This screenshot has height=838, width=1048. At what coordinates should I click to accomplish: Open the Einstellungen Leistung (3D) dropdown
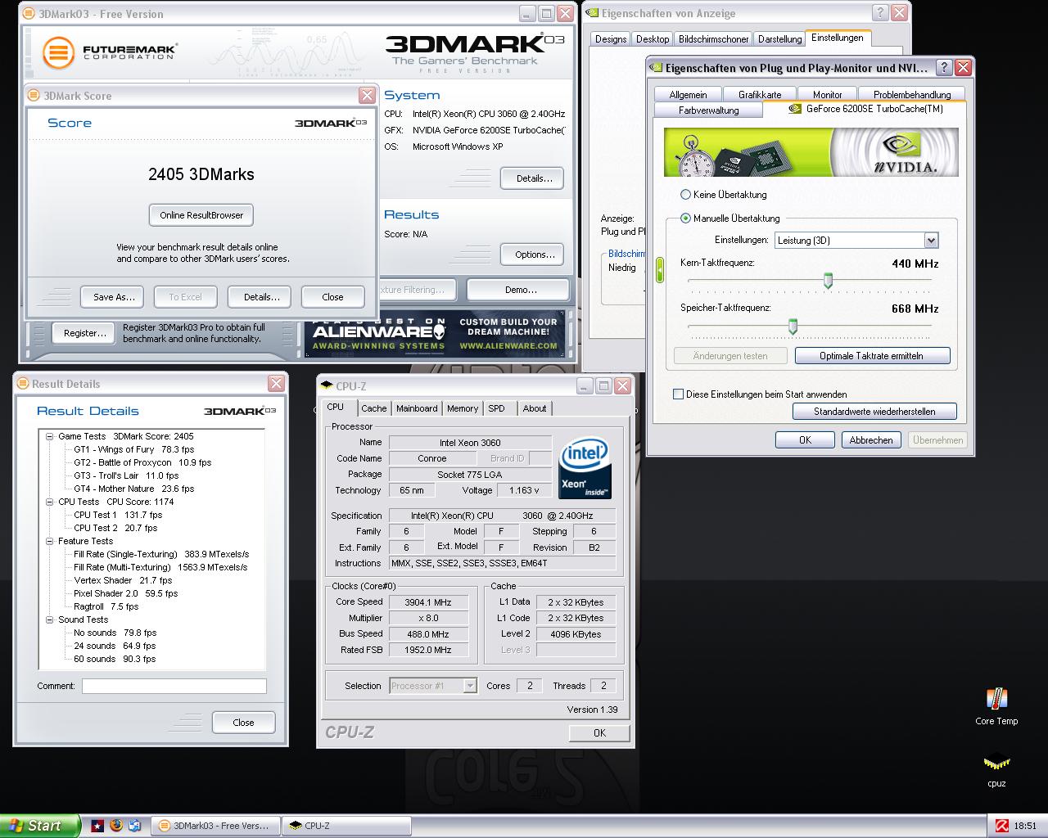(931, 241)
